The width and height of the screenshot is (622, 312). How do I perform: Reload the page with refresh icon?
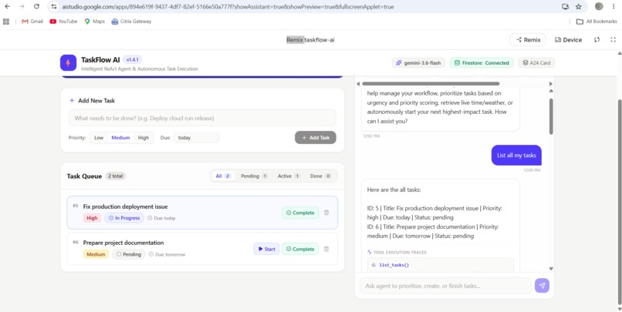click(36, 6)
